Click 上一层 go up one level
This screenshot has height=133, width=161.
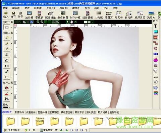pyautogui.click(x=30, y=130)
